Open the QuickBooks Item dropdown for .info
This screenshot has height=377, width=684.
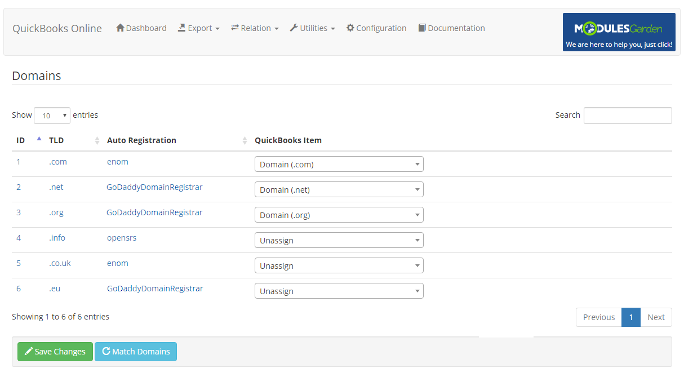[x=339, y=240]
